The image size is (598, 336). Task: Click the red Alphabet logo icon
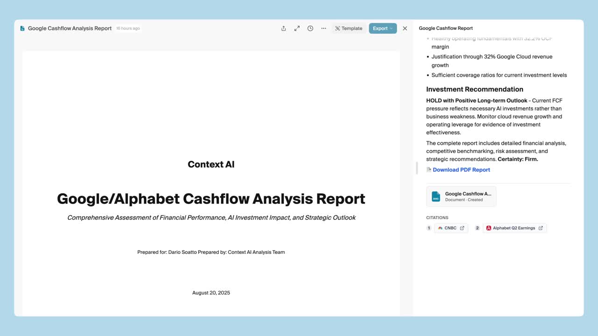pyautogui.click(x=489, y=228)
